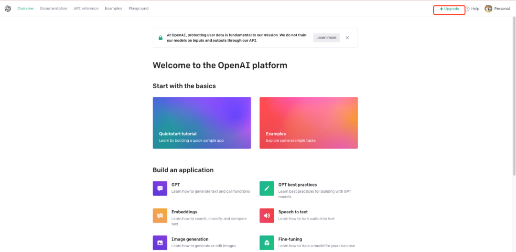Click 'Learn how to generate or edit images'
The image size is (516, 252).
point(204,246)
